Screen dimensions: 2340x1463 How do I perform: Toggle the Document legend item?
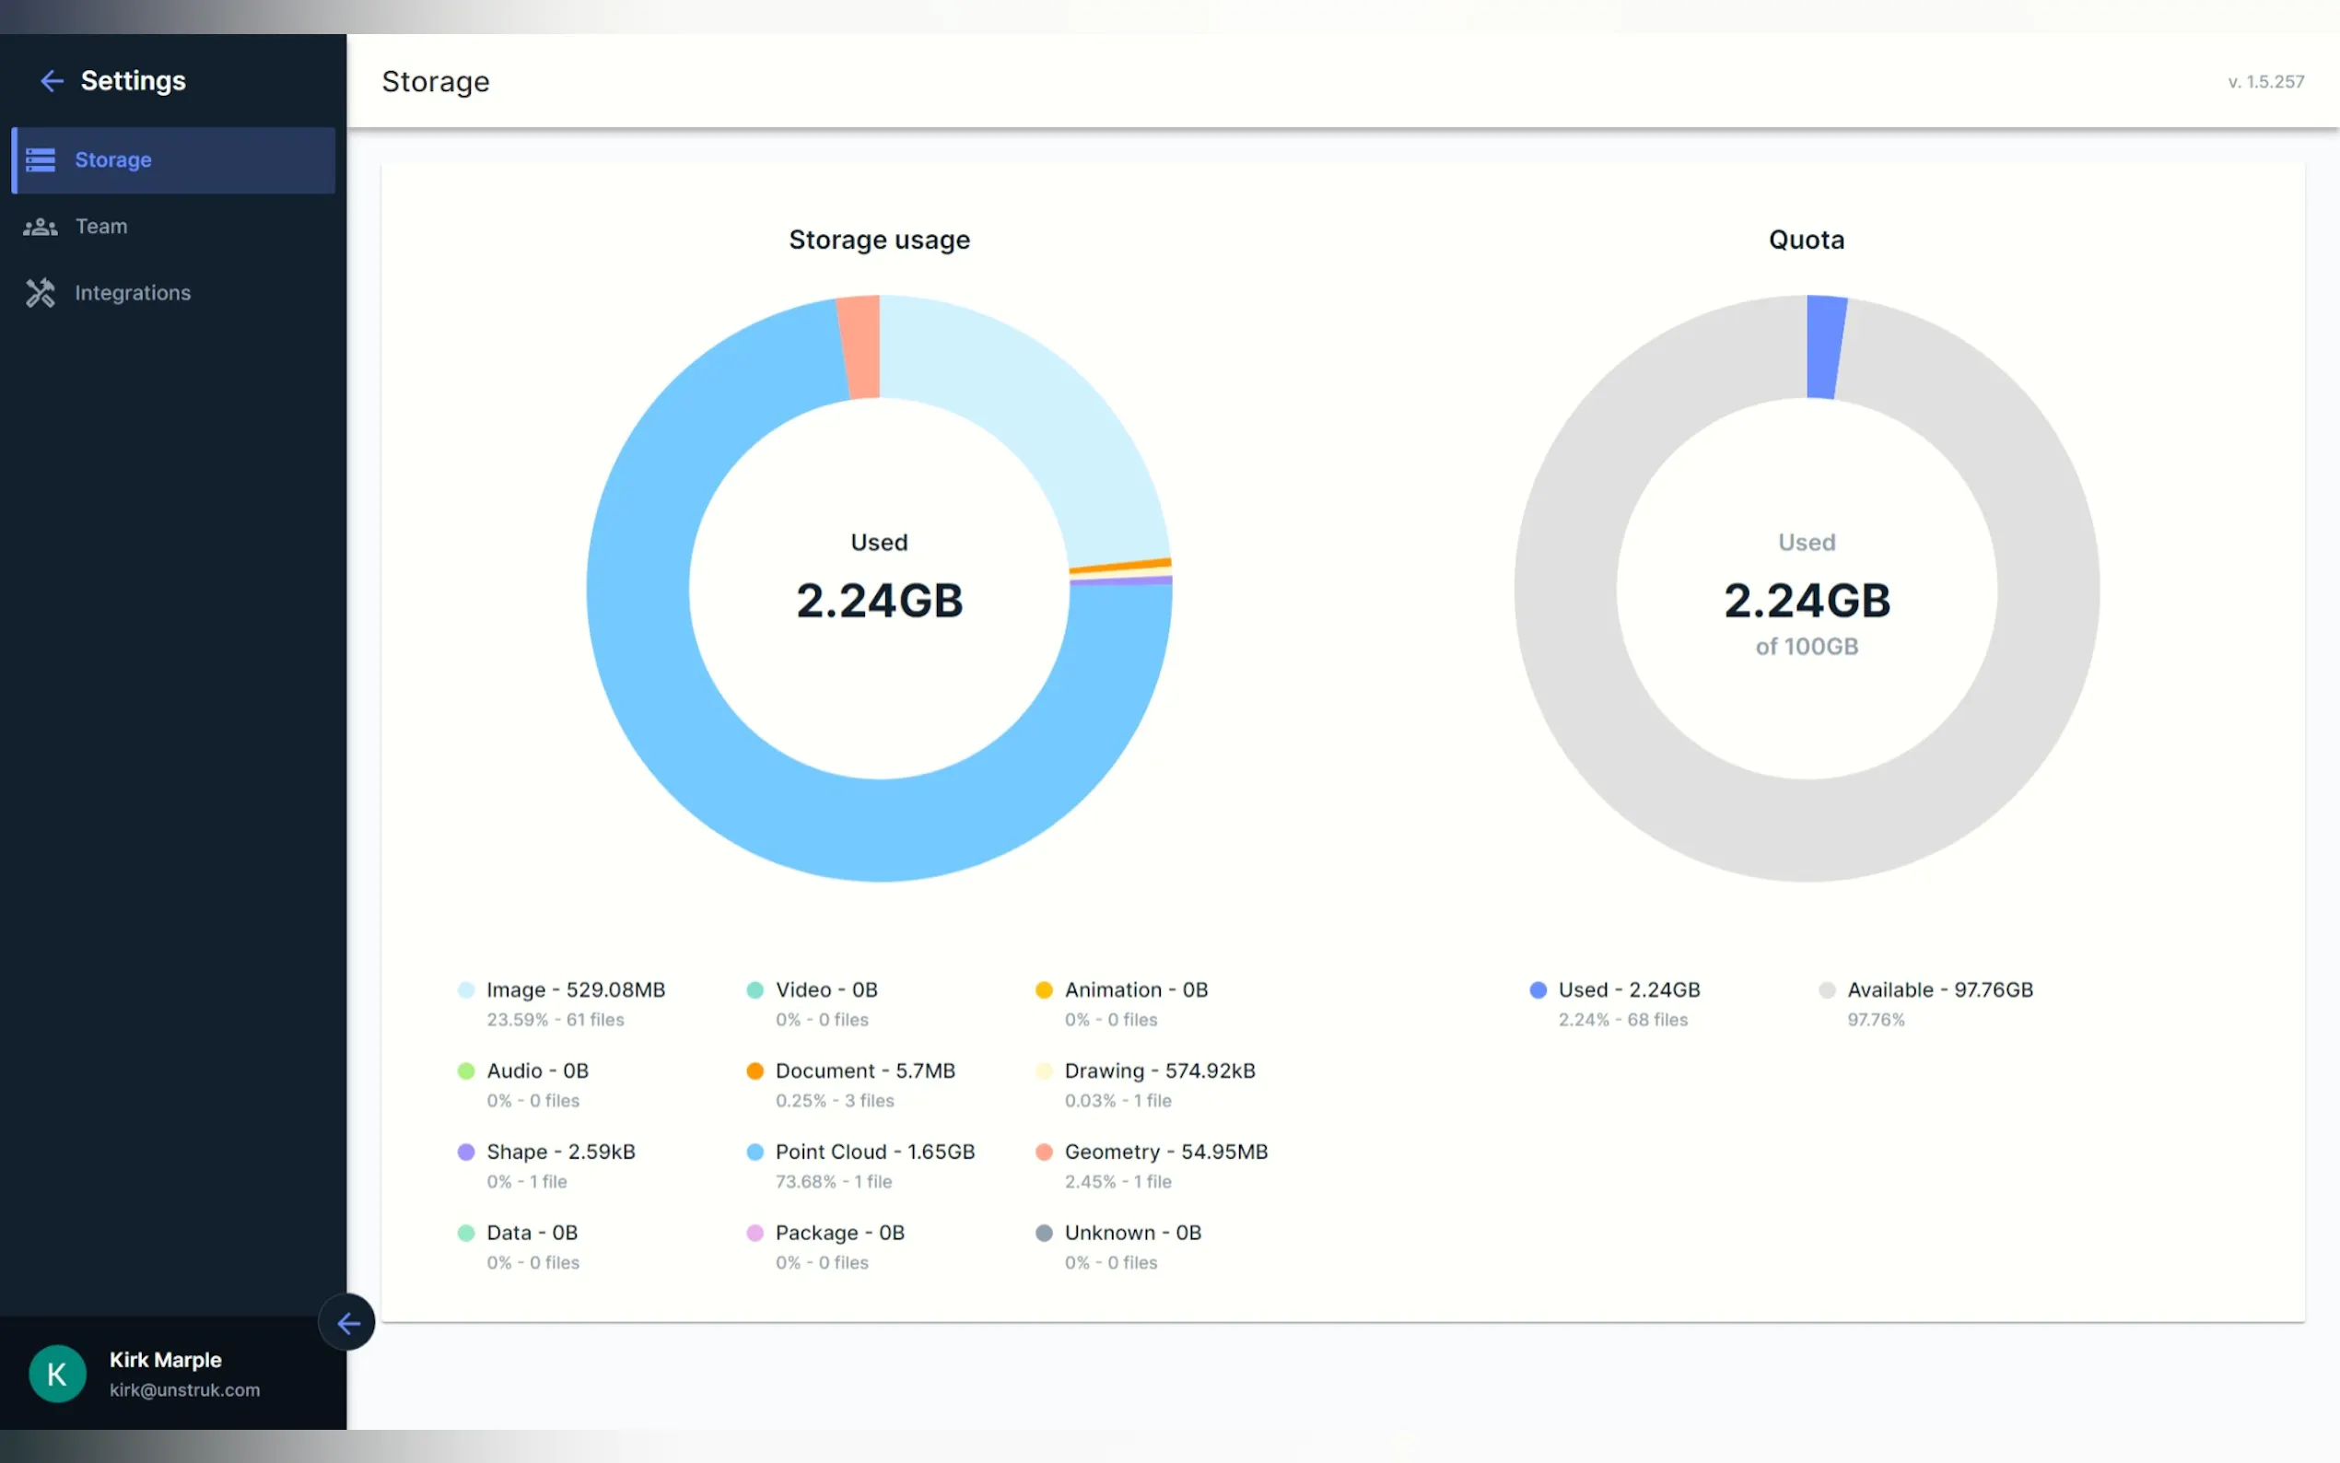coord(864,1071)
